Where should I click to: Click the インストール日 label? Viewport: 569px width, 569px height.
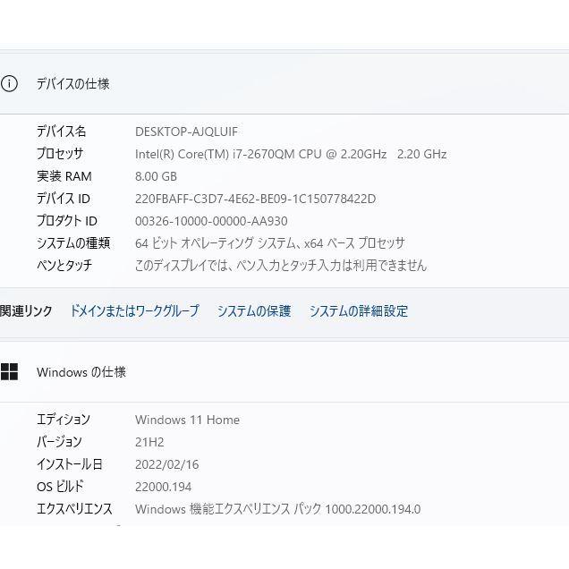click(70, 464)
